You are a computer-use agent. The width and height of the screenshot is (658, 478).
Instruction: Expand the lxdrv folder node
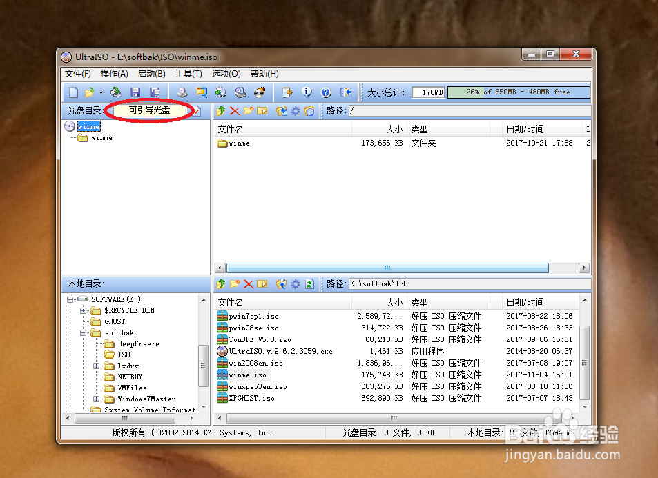96,366
